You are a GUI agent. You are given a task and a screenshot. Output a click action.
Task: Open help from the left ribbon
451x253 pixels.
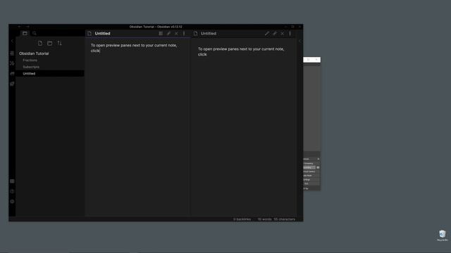12,191
